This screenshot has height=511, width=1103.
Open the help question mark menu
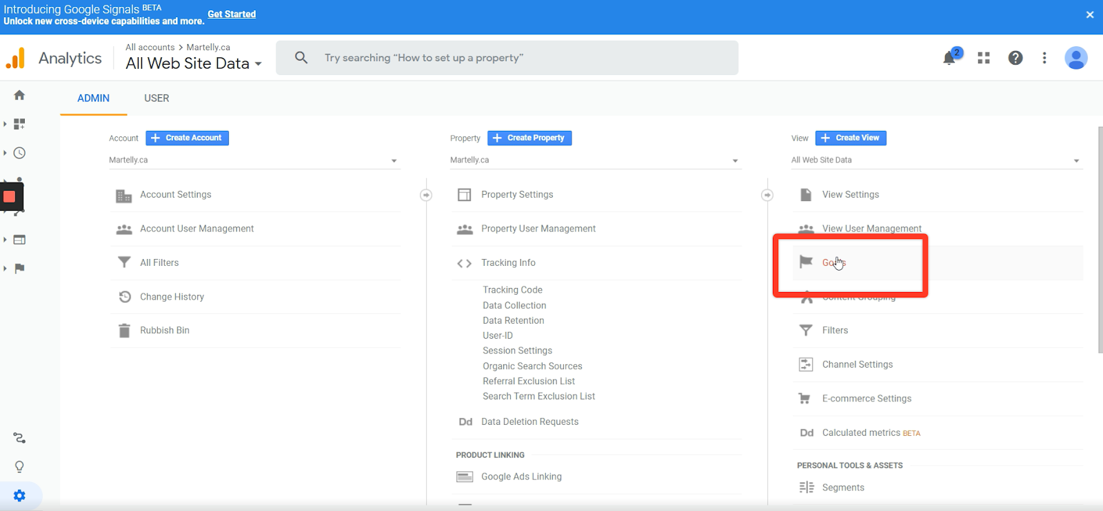[x=1015, y=58]
